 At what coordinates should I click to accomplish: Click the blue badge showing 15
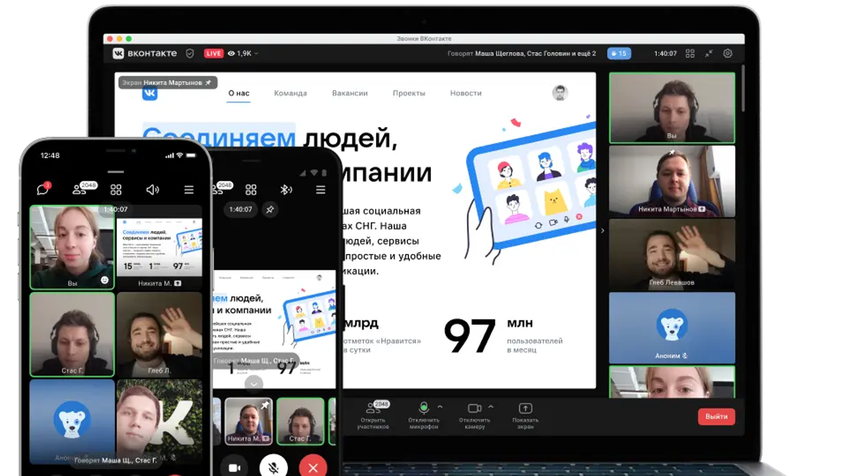[x=619, y=53]
